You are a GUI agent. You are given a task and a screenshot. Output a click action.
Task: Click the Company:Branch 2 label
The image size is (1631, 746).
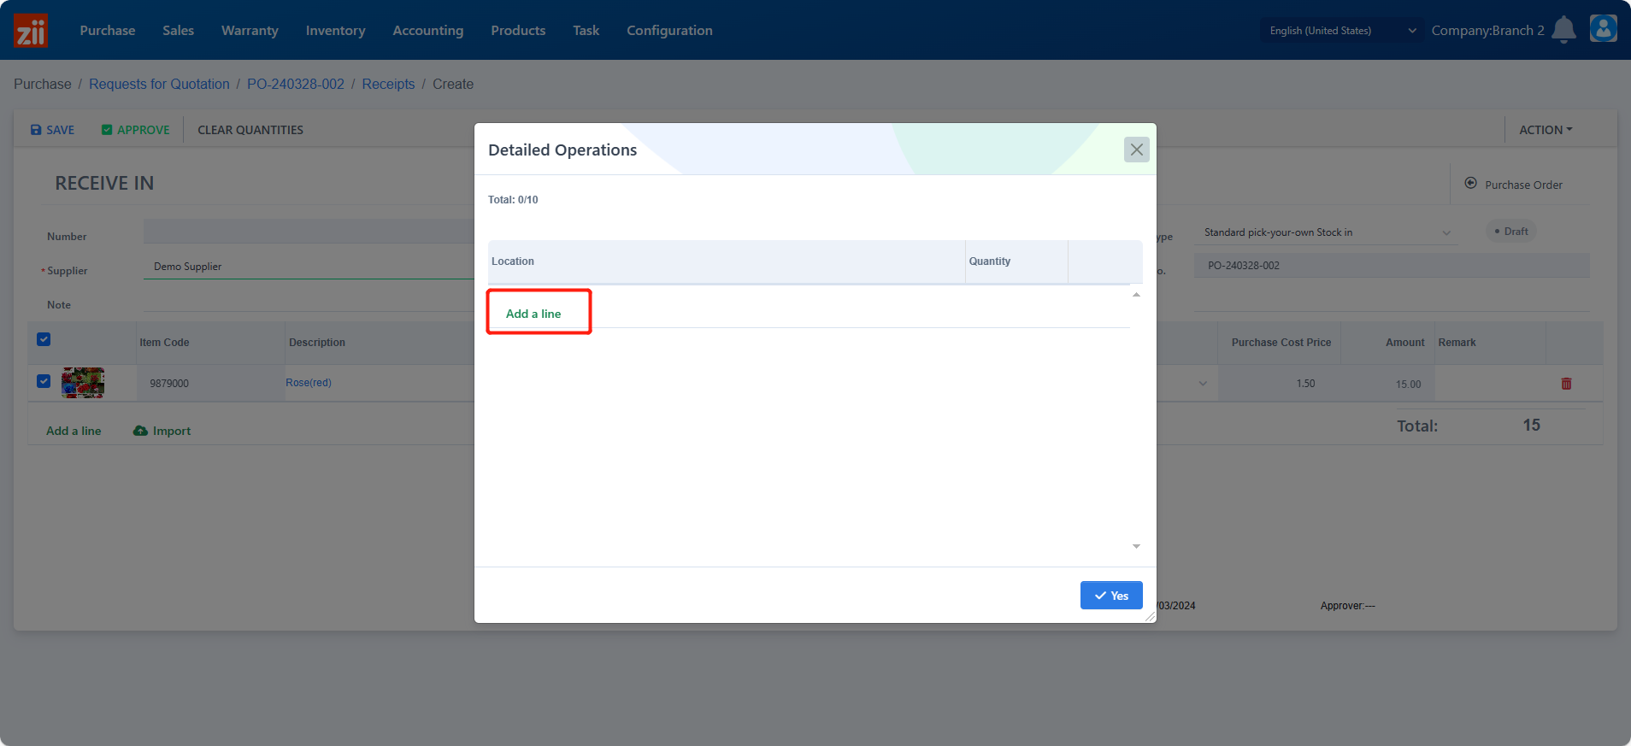(1487, 31)
